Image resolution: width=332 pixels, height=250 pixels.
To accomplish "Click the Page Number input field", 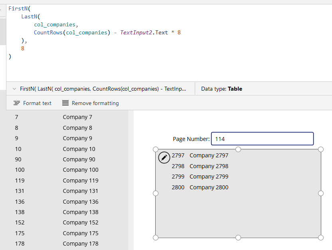I will coord(262,139).
